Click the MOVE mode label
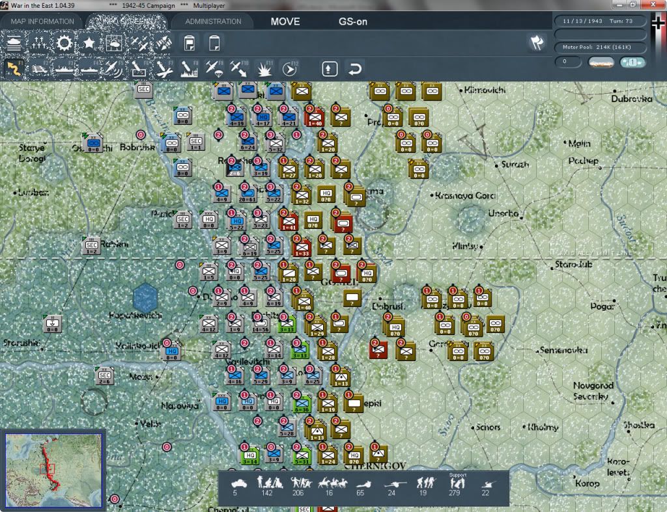Screen dimensions: 667x512 click(x=285, y=21)
